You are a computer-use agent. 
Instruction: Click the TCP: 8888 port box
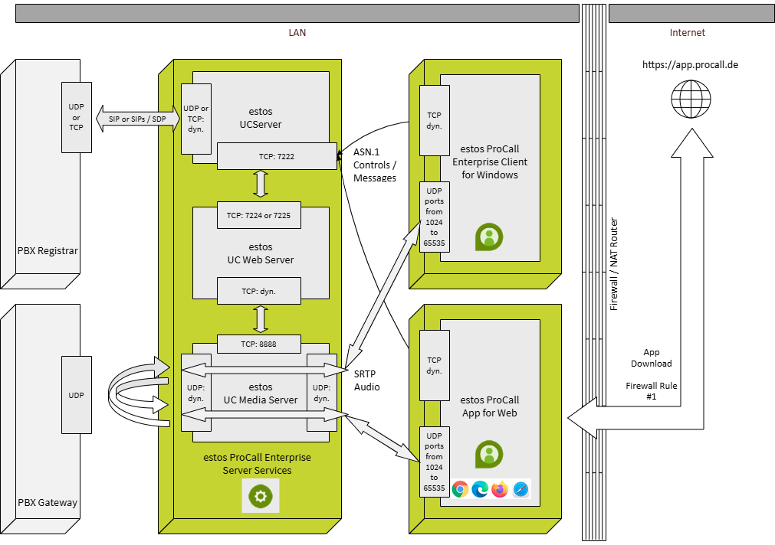coord(258,344)
